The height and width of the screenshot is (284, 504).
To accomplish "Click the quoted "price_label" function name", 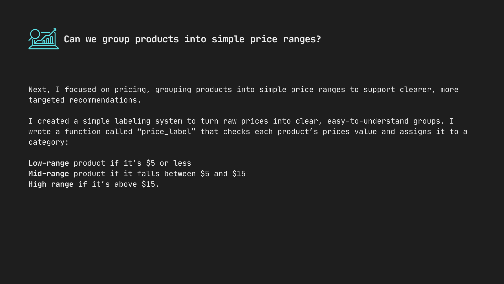I will (166, 132).
